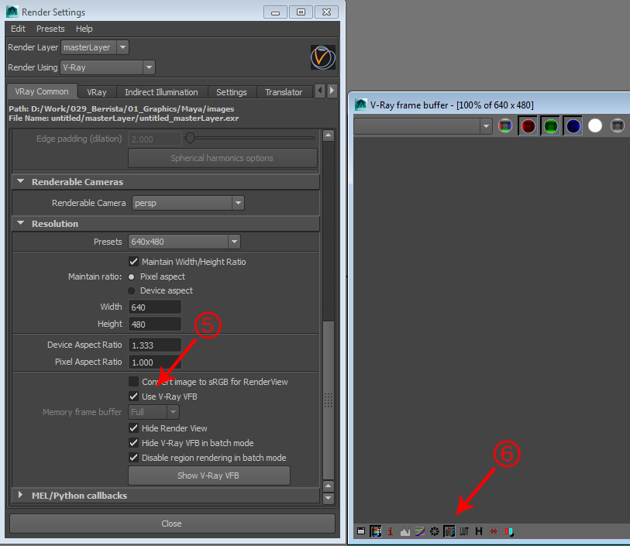
Task: Open Renderable Camera persp dropdown
Action: [188, 203]
